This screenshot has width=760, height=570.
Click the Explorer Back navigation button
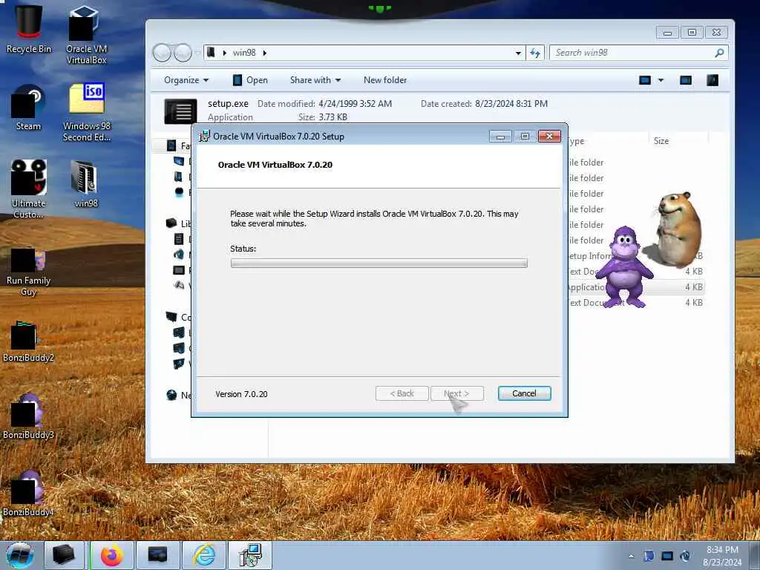pos(162,53)
